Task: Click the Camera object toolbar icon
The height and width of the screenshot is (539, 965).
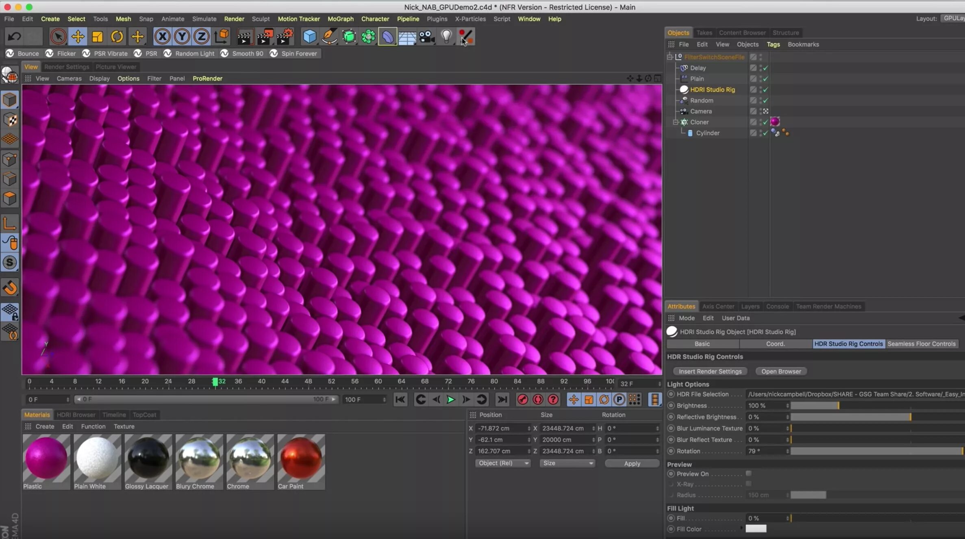Action: click(426, 37)
